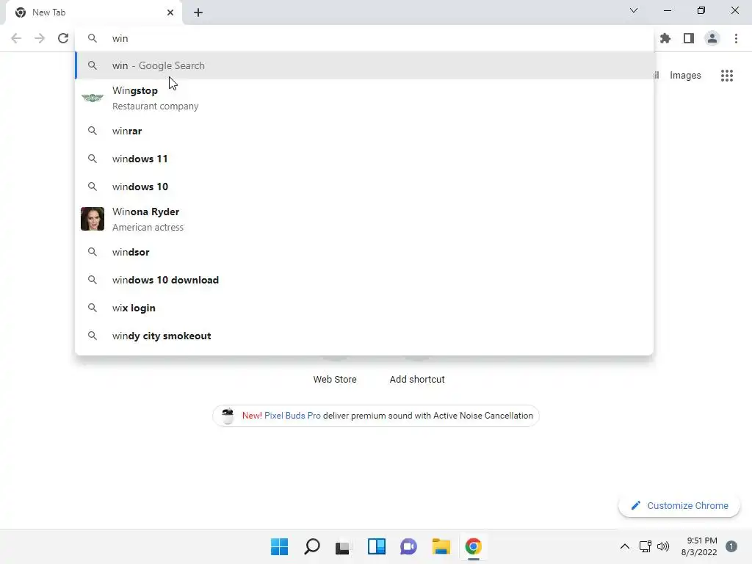This screenshot has width=752, height=564.
Task: Click the Wingstop logo thumbnail
Action: (93, 98)
